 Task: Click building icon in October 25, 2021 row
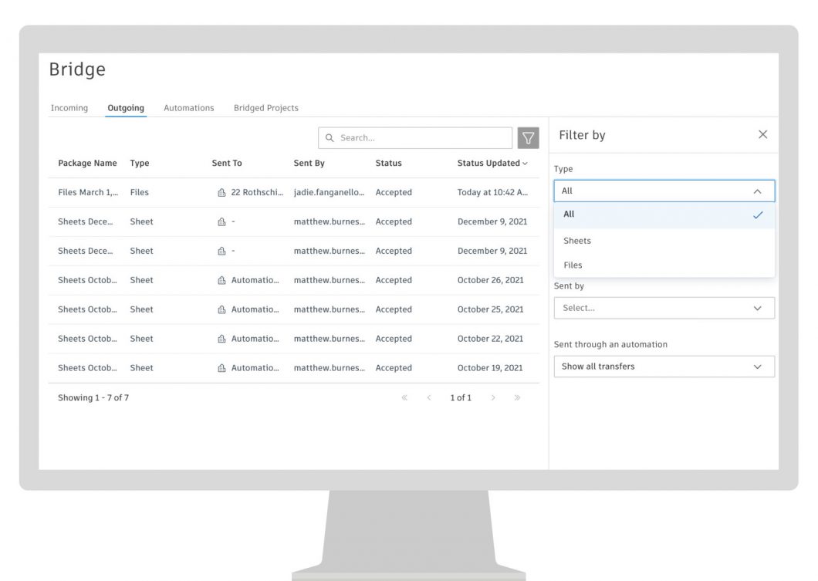coord(221,309)
